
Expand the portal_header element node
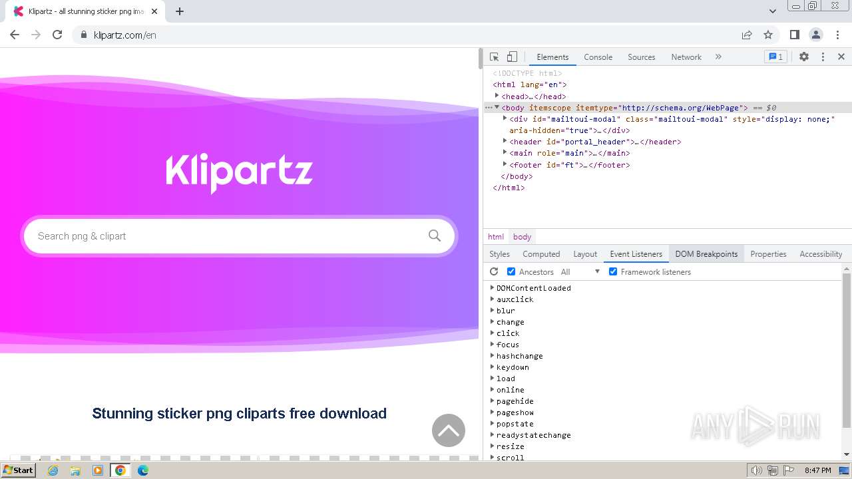click(x=505, y=141)
